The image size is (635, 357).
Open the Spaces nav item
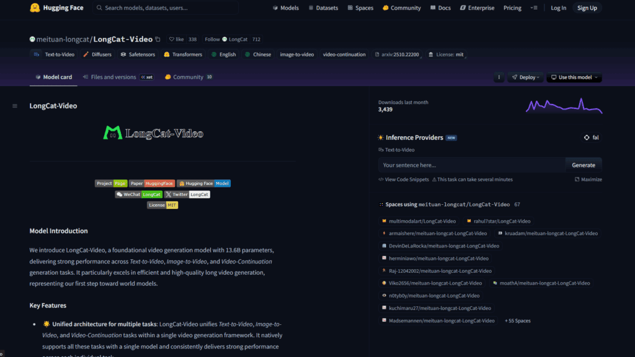360,7
